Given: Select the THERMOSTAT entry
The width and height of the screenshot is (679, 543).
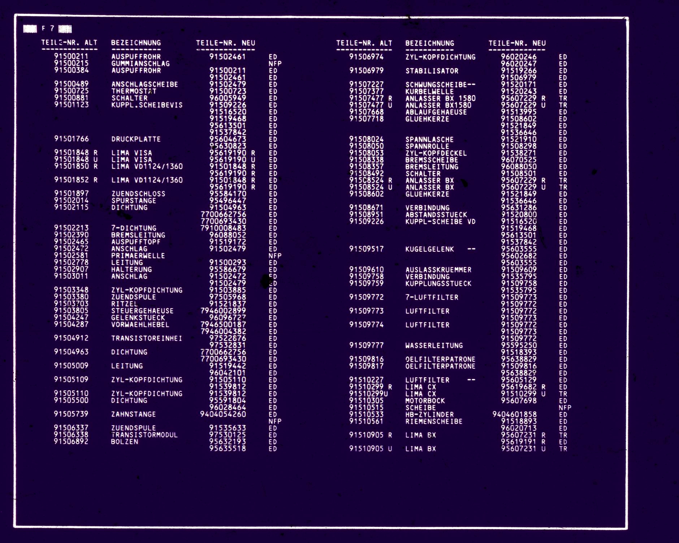Looking at the screenshot, I should (x=134, y=91).
